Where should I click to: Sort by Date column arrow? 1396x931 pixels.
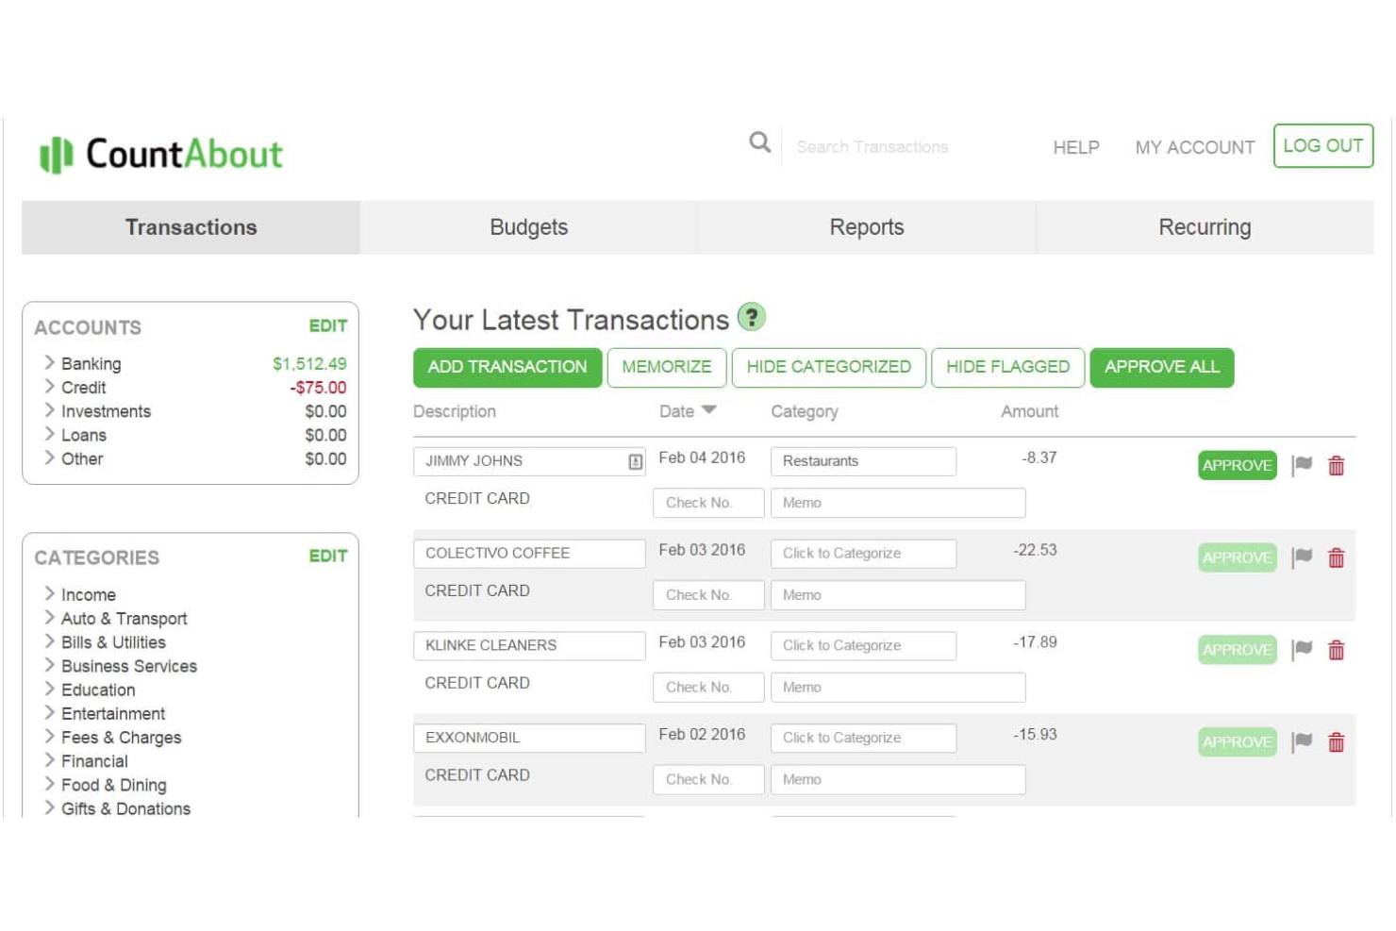[709, 410]
